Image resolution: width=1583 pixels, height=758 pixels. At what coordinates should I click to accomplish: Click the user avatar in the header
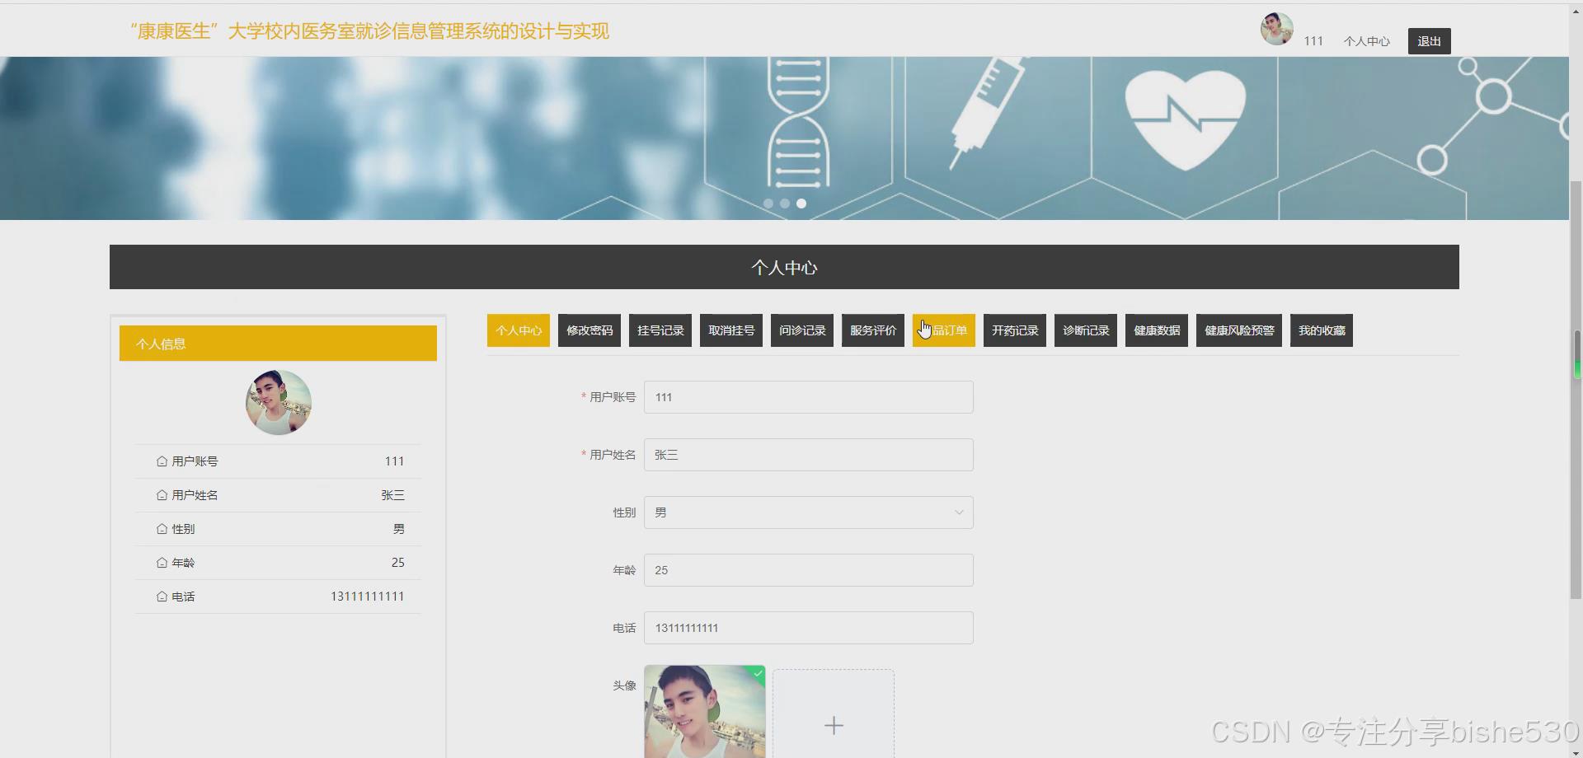click(1276, 29)
